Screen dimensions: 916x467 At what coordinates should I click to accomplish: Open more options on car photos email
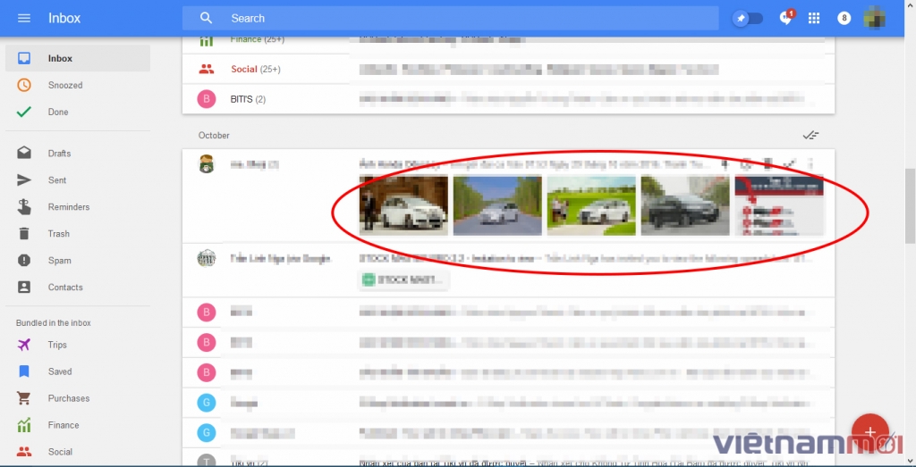[810, 164]
